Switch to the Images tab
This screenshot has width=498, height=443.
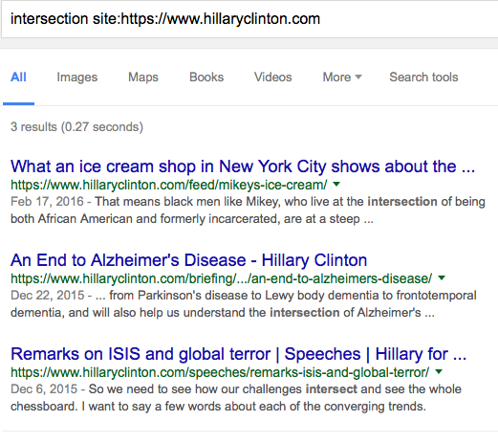pyautogui.click(x=77, y=78)
